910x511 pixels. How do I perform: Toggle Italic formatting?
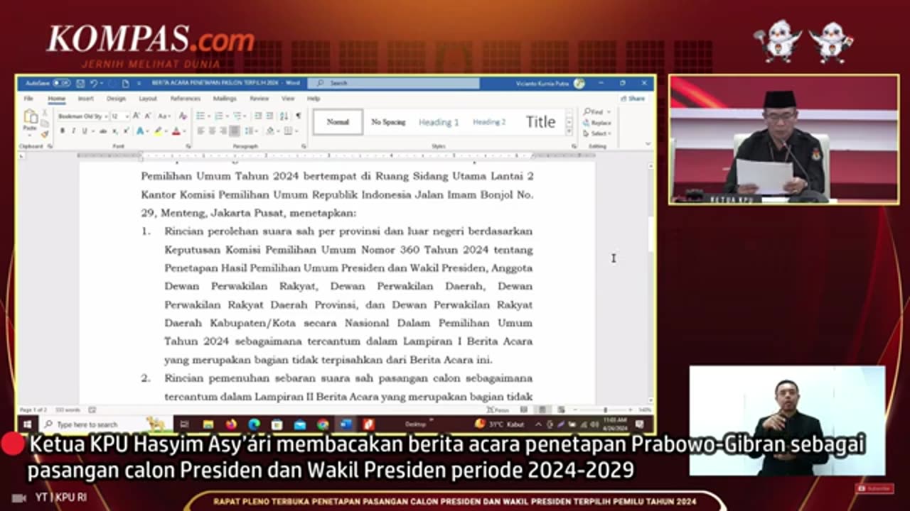(x=73, y=131)
